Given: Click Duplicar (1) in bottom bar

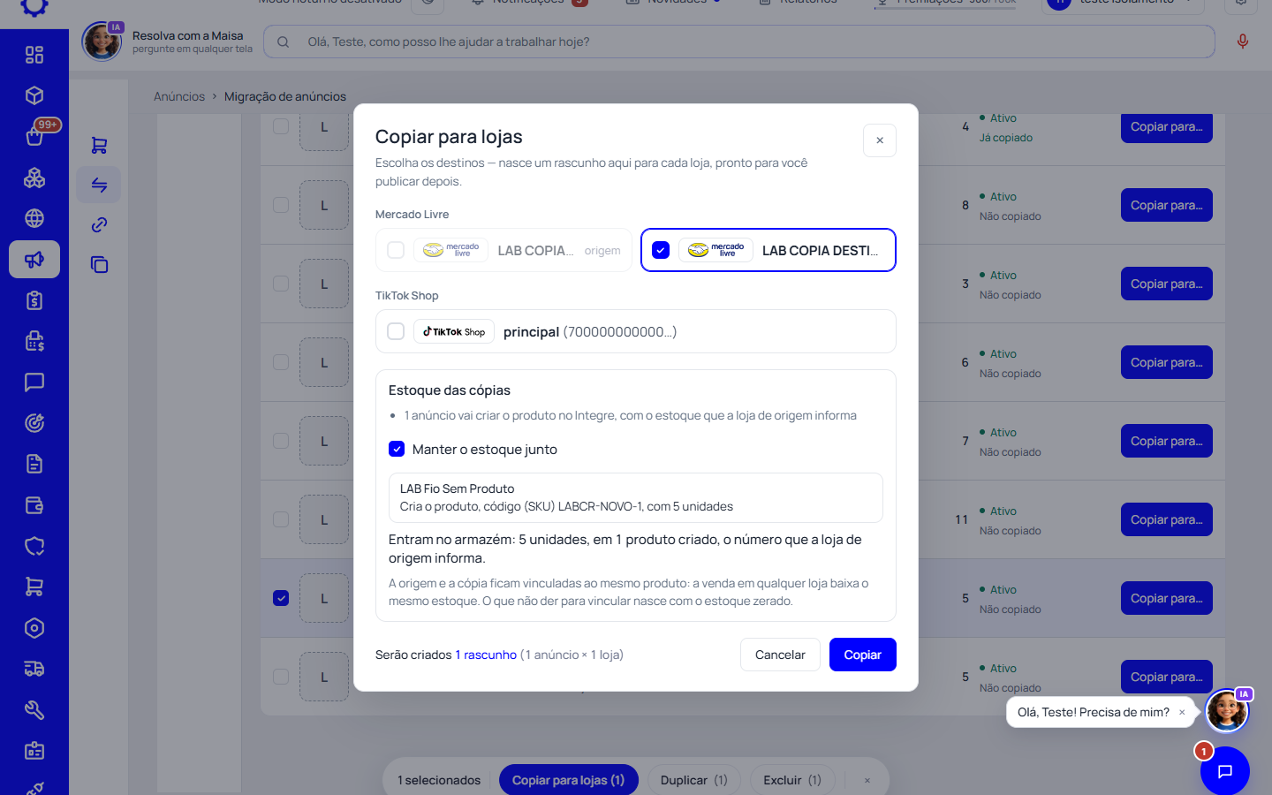Looking at the screenshot, I should (693, 780).
